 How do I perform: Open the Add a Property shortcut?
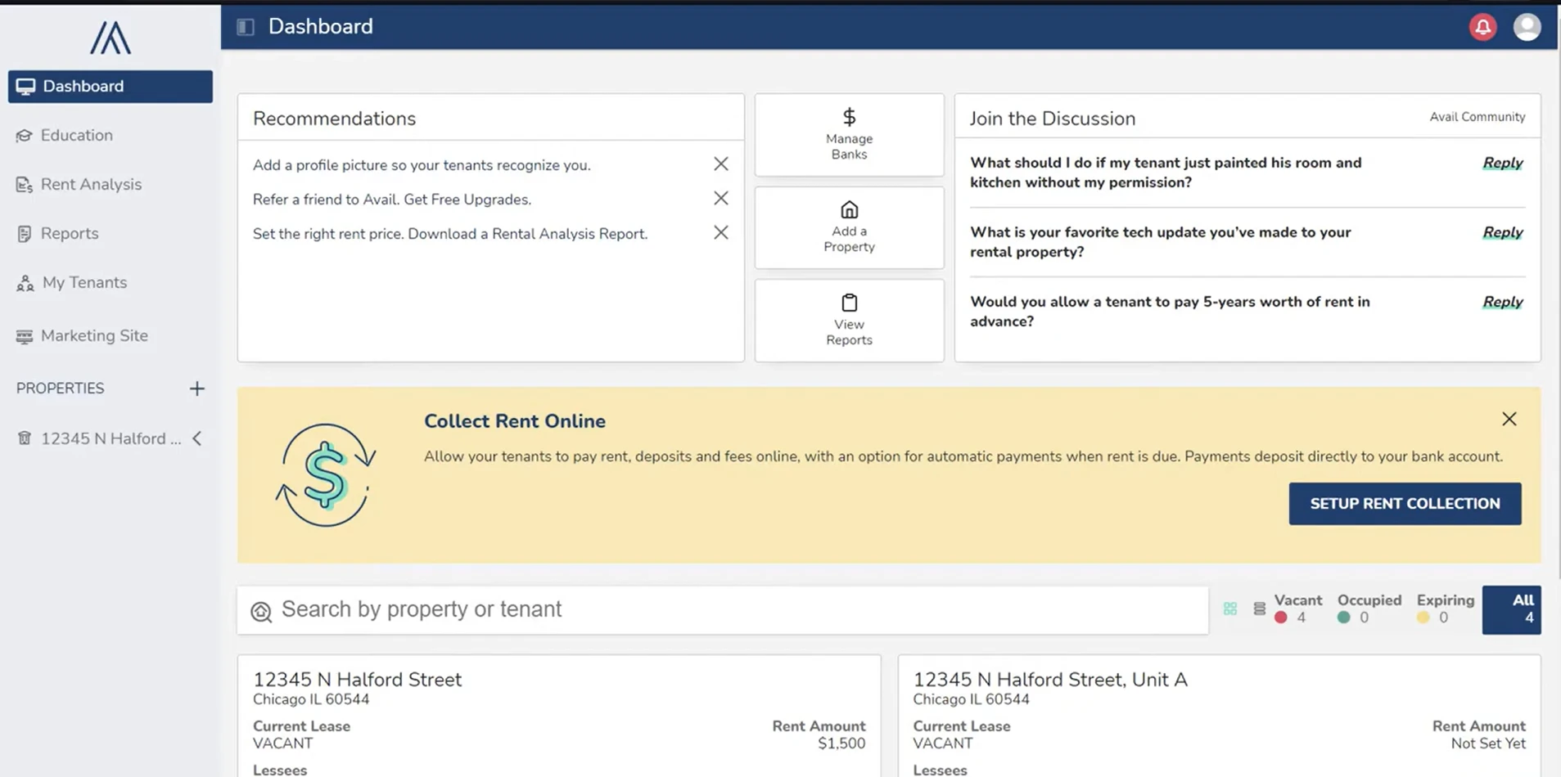(849, 227)
